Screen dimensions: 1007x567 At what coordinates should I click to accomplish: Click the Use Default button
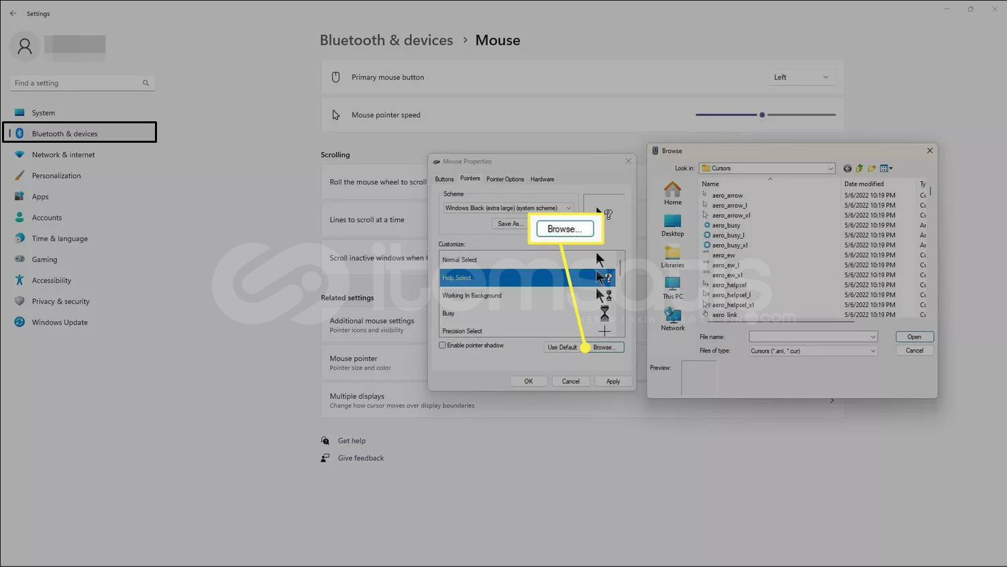(x=562, y=347)
